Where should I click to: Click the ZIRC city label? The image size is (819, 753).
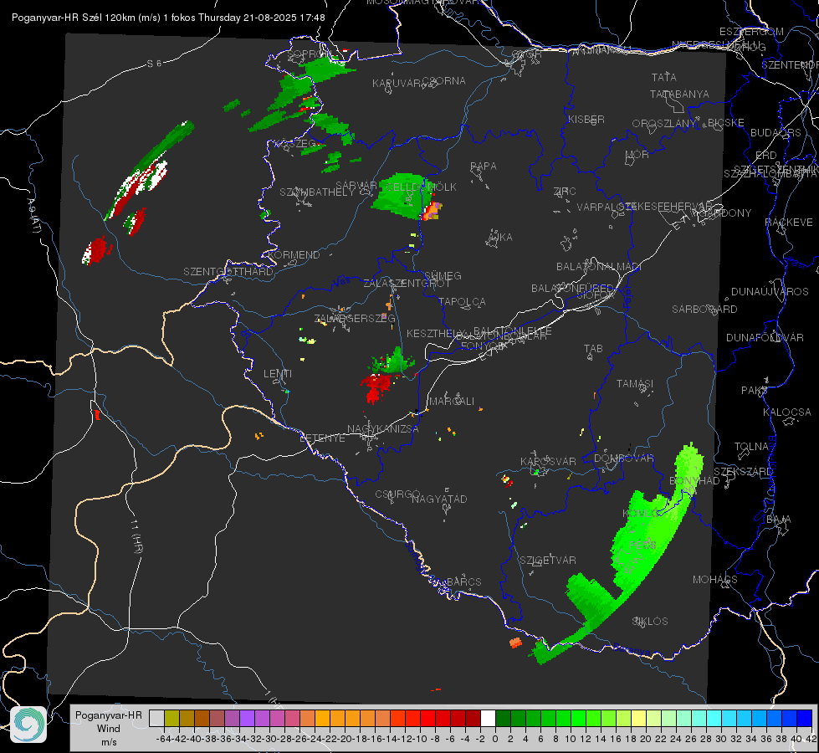pyautogui.click(x=565, y=192)
